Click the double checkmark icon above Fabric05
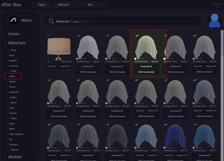This screenshot has height=161, width=224. 195,35
